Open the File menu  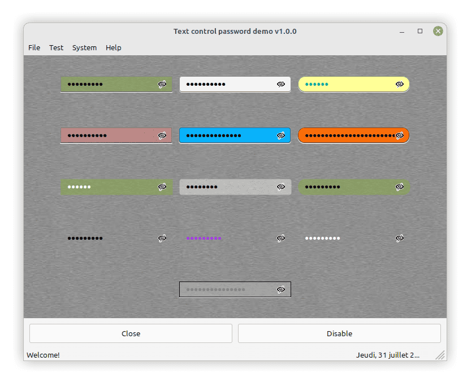pos(34,48)
